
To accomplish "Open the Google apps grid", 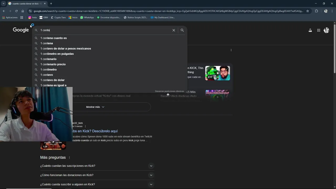I will click(x=318, y=30).
